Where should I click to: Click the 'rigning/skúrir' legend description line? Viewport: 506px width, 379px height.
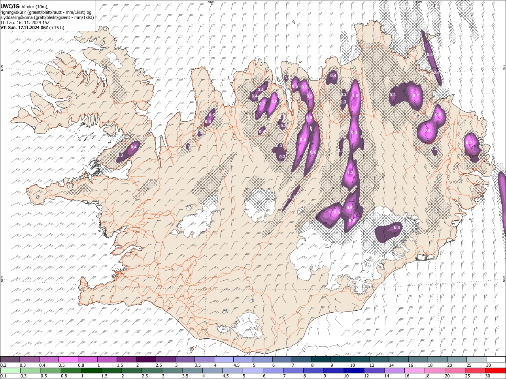[x=45, y=12]
